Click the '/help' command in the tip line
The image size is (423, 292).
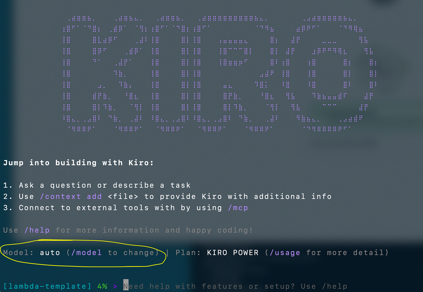[x=37, y=230]
